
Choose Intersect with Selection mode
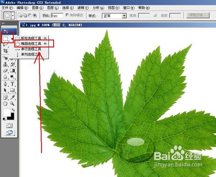(x=35, y=15)
